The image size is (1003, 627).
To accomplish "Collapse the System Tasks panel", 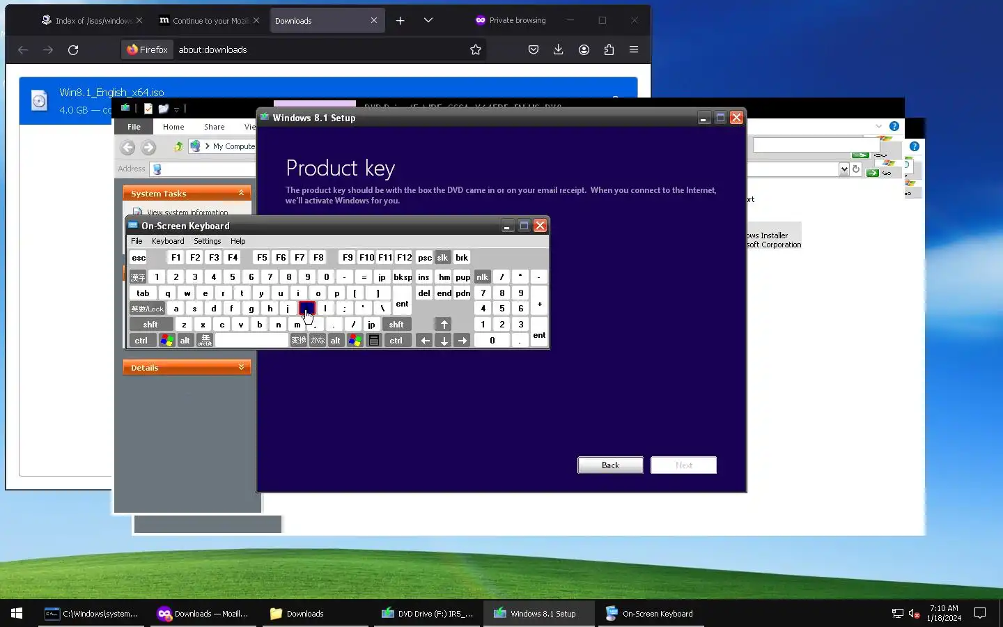I will coord(242,193).
